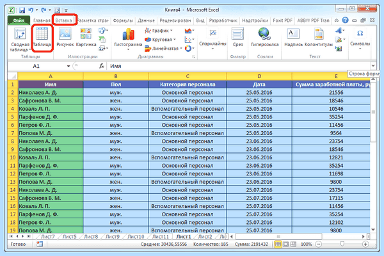Select column C header
384x256 pixels.
(188, 76)
